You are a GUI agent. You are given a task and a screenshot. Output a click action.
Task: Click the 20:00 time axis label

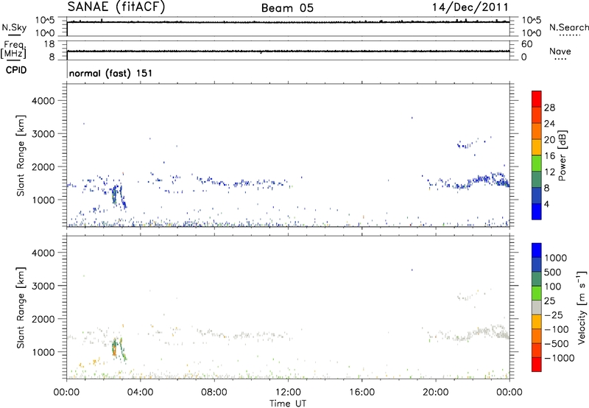pos(435,393)
